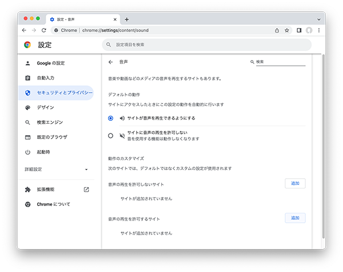Click the browser forward arrow
Viewport: 343px width, 272px height.
[34, 30]
